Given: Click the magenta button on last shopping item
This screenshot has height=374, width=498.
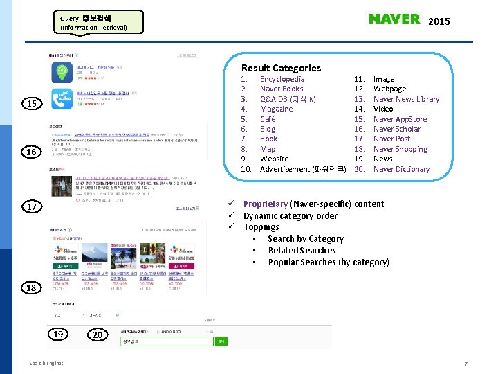Looking at the screenshot, I should [181, 266].
